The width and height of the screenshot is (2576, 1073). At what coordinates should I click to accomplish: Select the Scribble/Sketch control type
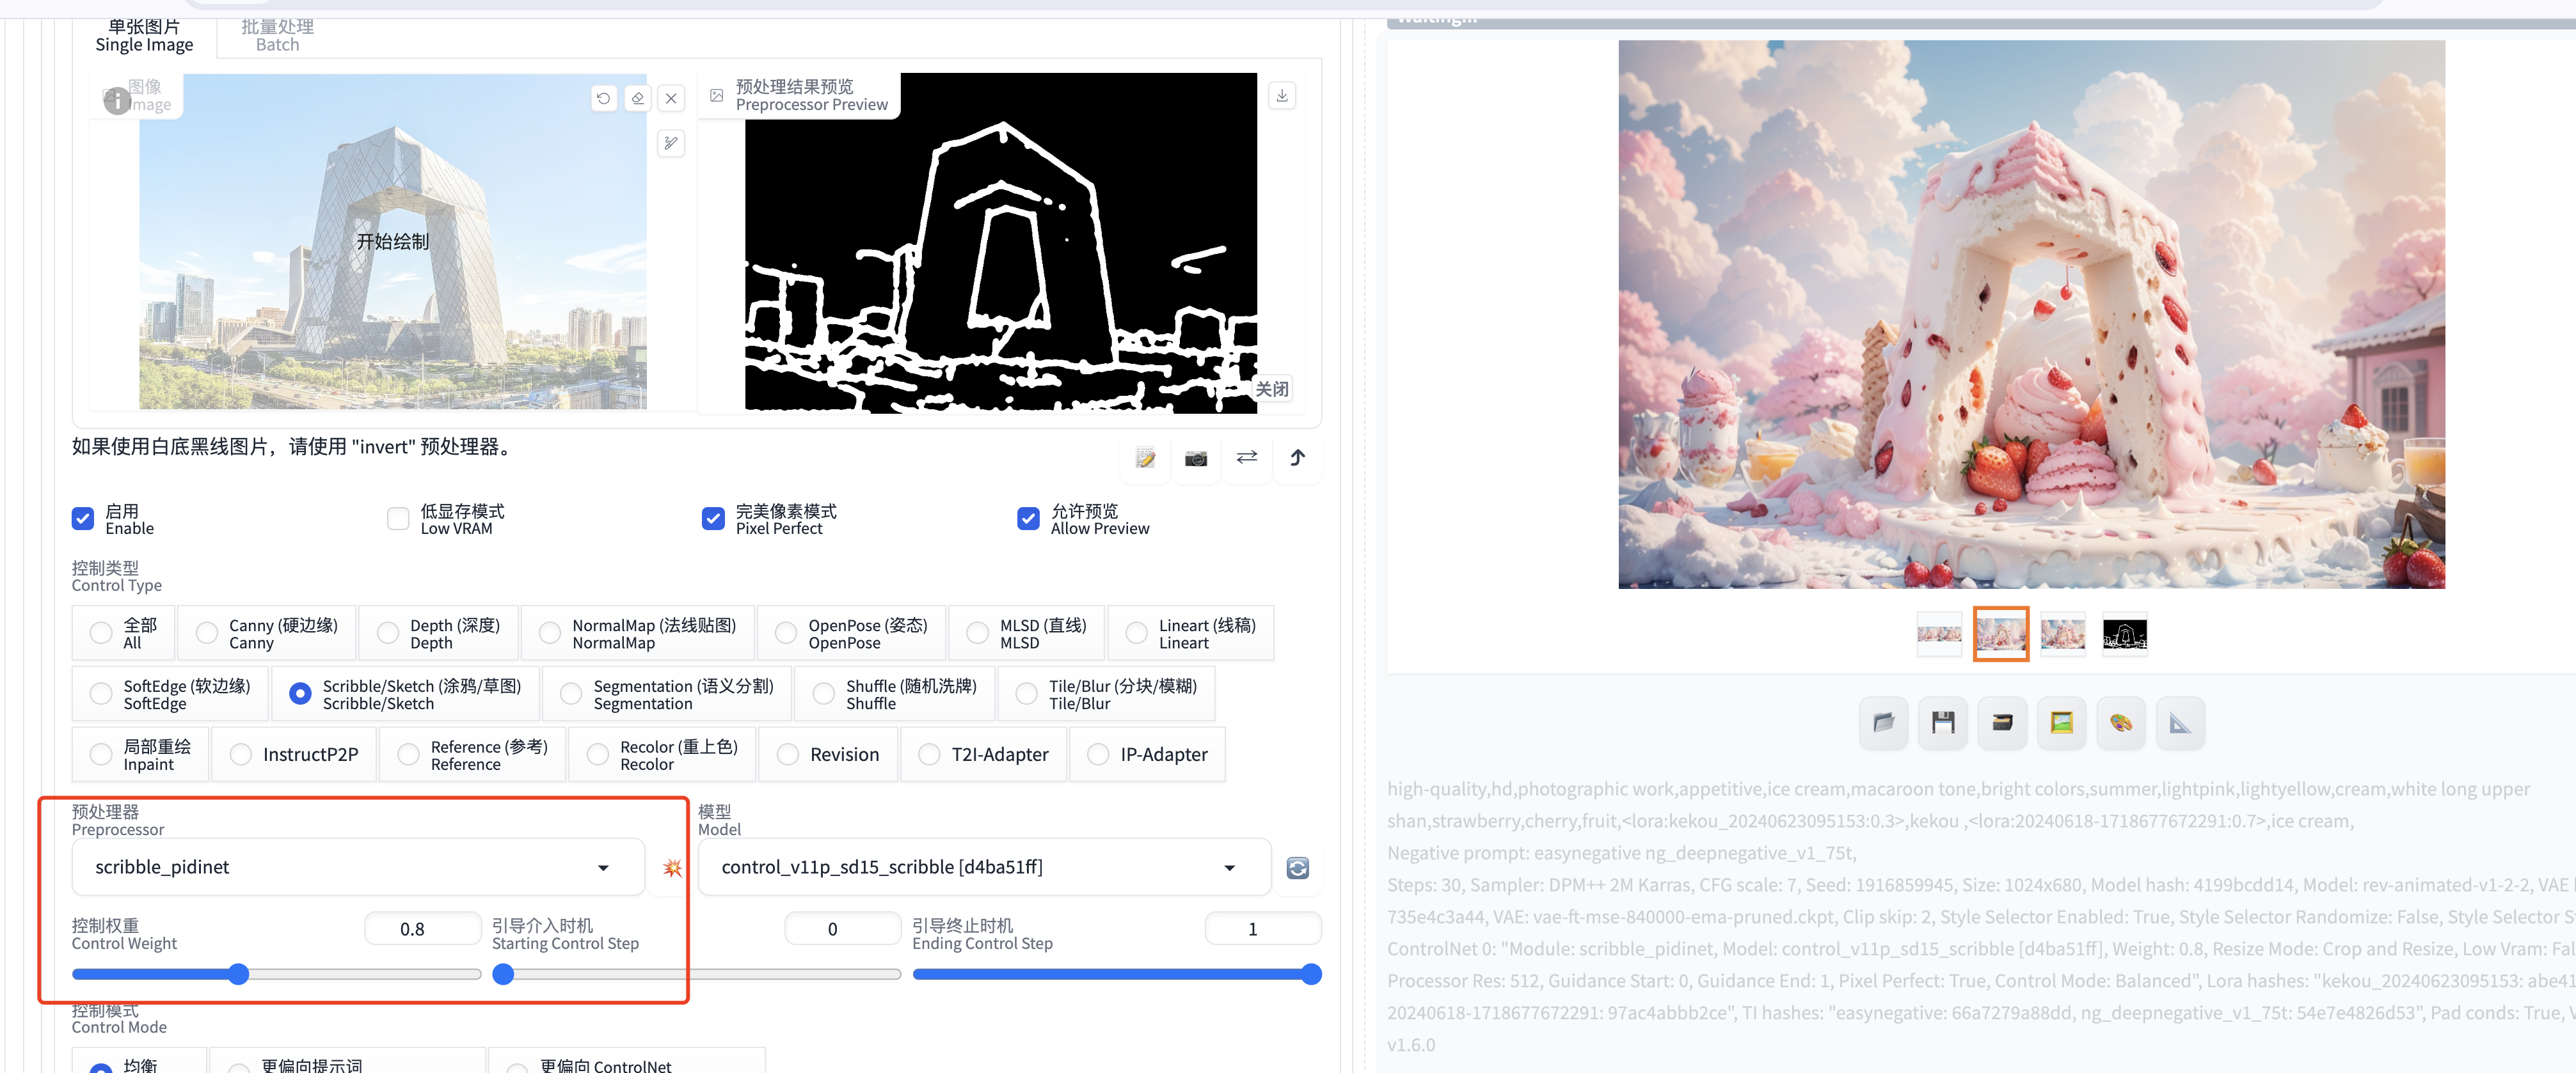click(405, 694)
